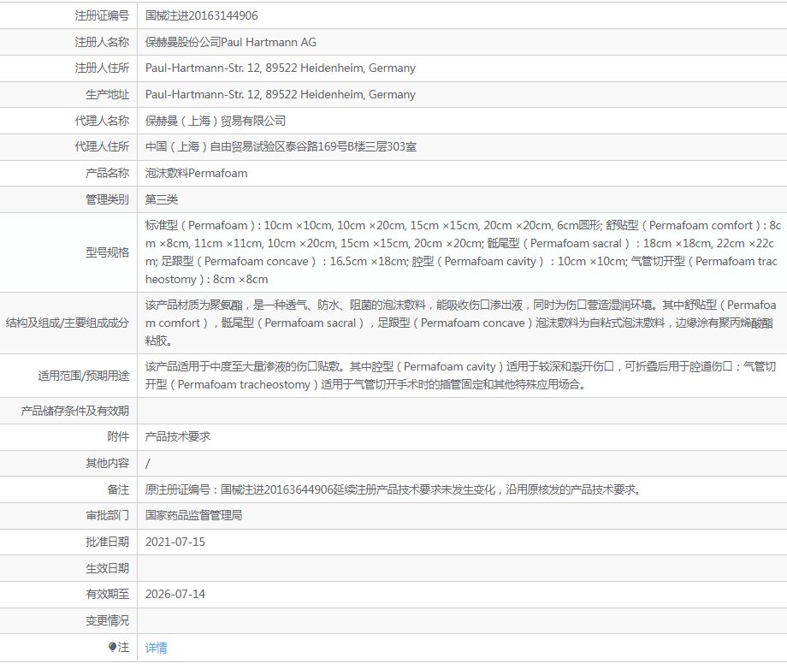Click the specification text starting 标准型（Permafoam）
The height and width of the screenshot is (664, 787).
(463, 252)
